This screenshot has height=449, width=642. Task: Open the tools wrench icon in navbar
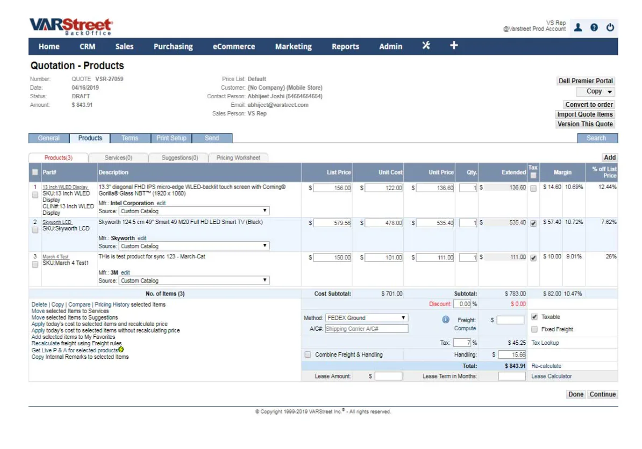[x=426, y=46]
